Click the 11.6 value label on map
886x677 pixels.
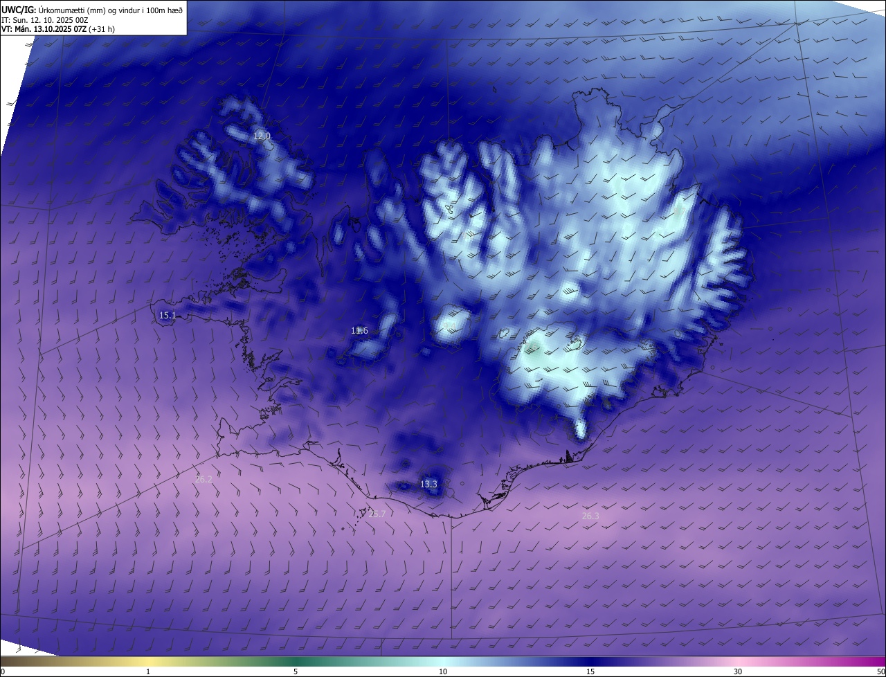coord(359,331)
